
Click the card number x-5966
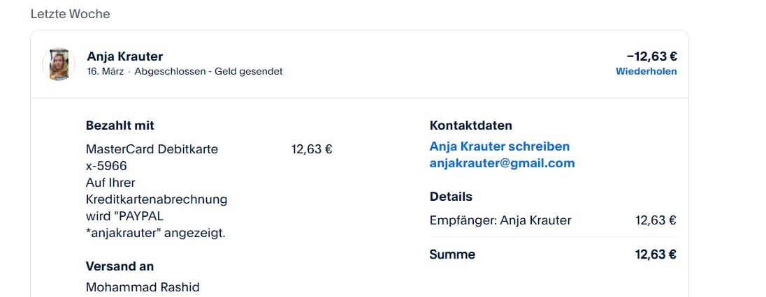tap(106, 166)
